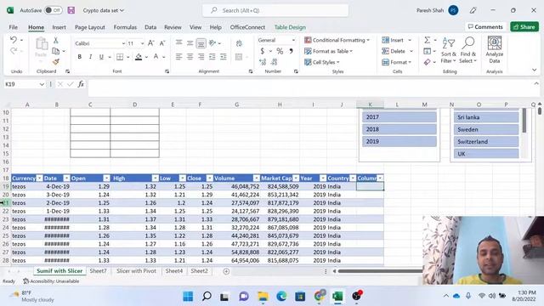
Task: Apply the Font Color
Action: (x=156, y=57)
